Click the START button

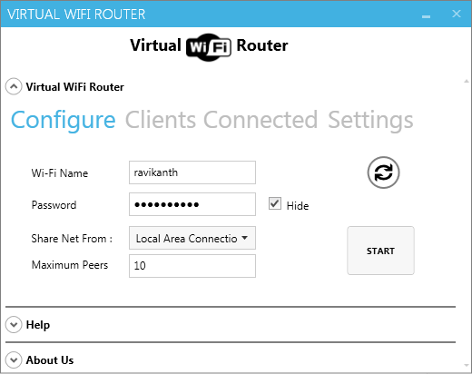point(380,251)
